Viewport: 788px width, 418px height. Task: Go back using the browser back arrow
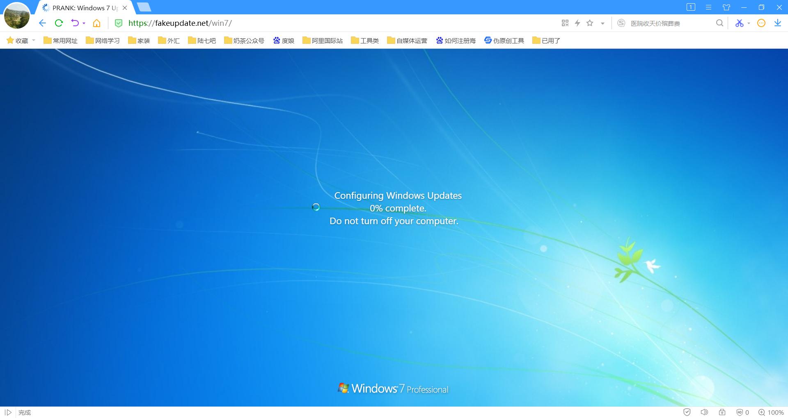[x=42, y=23]
